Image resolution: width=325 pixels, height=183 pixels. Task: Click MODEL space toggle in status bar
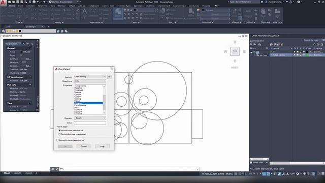click(x=229, y=174)
